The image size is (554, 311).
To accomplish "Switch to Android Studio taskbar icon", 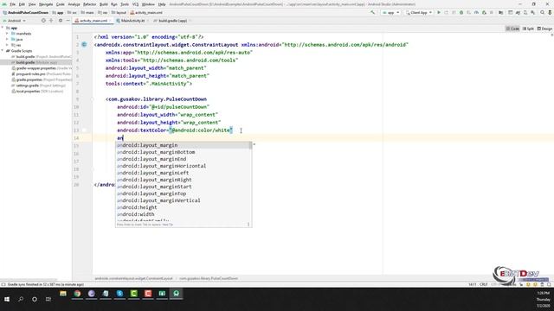I will pos(176,294).
